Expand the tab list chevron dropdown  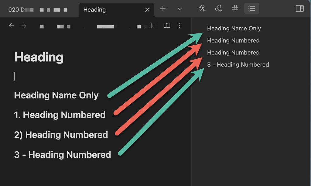tap(180, 9)
